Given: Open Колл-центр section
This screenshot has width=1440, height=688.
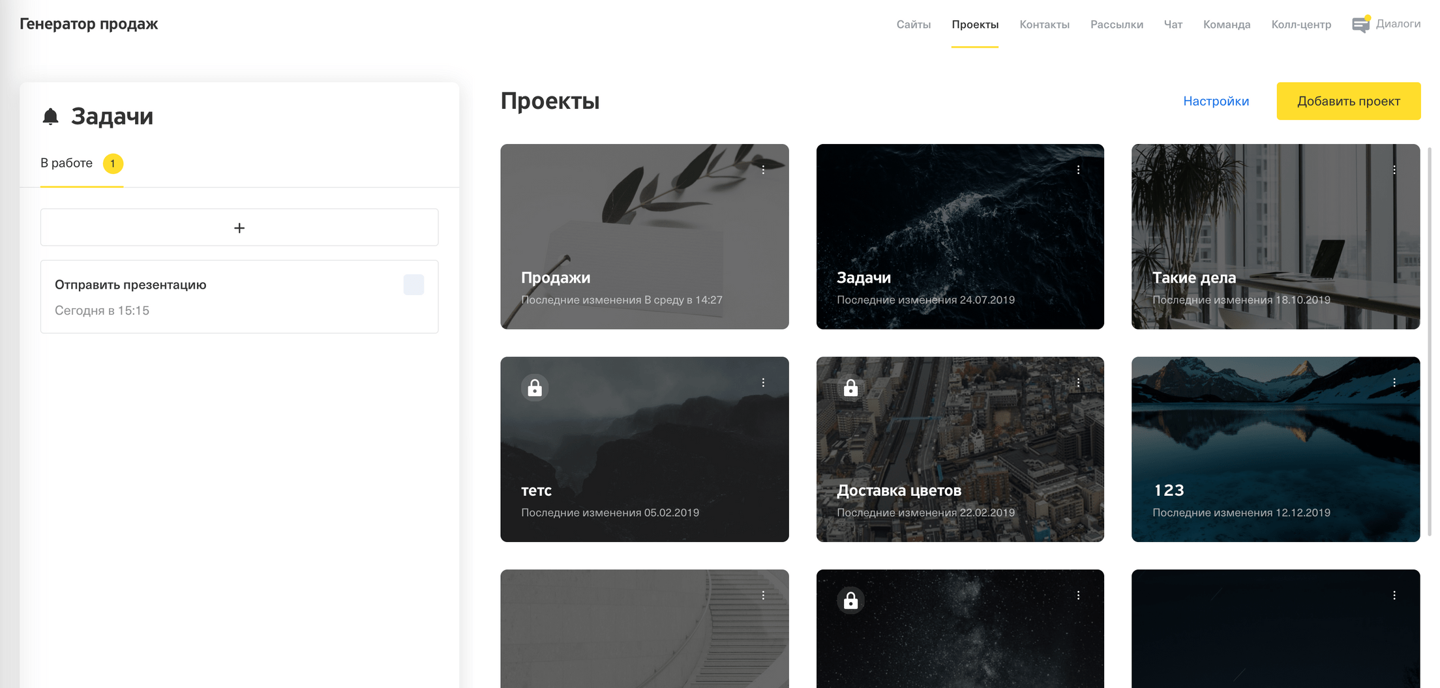Looking at the screenshot, I should pyautogui.click(x=1301, y=24).
